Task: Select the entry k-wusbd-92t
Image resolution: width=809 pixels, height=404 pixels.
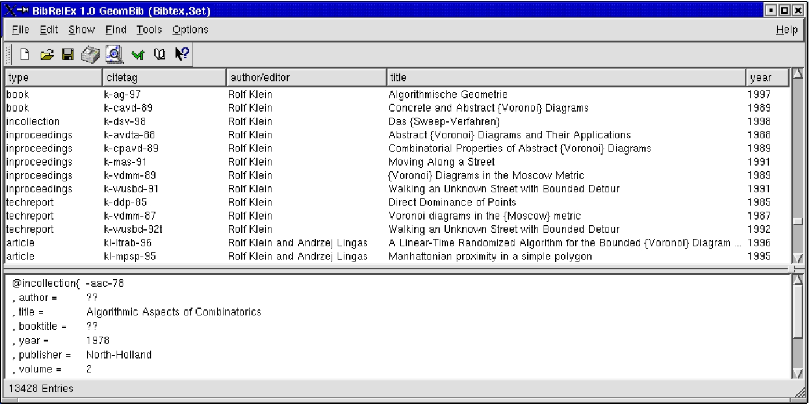Action: click(397, 229)
